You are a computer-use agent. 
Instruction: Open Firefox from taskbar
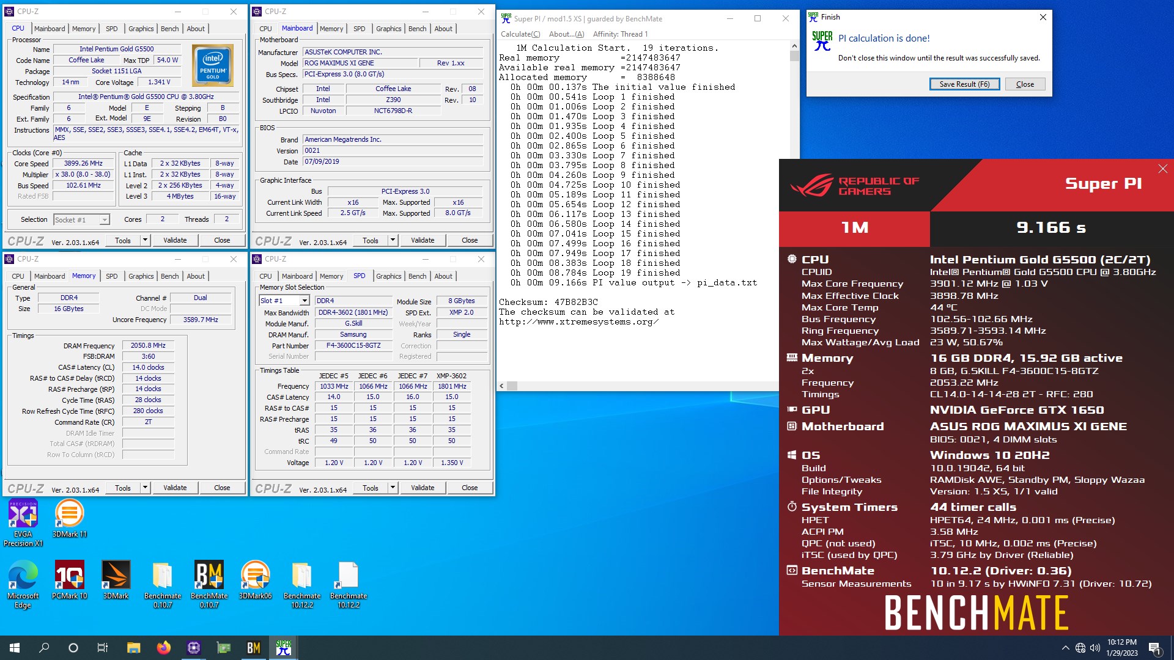tap(163, 648)
